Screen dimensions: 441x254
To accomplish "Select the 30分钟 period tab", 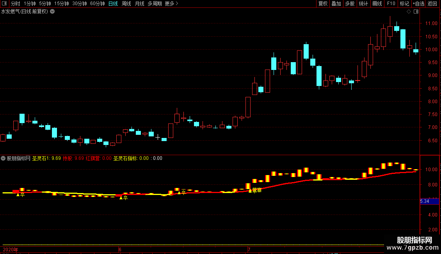I will click(x=80, y=4).
